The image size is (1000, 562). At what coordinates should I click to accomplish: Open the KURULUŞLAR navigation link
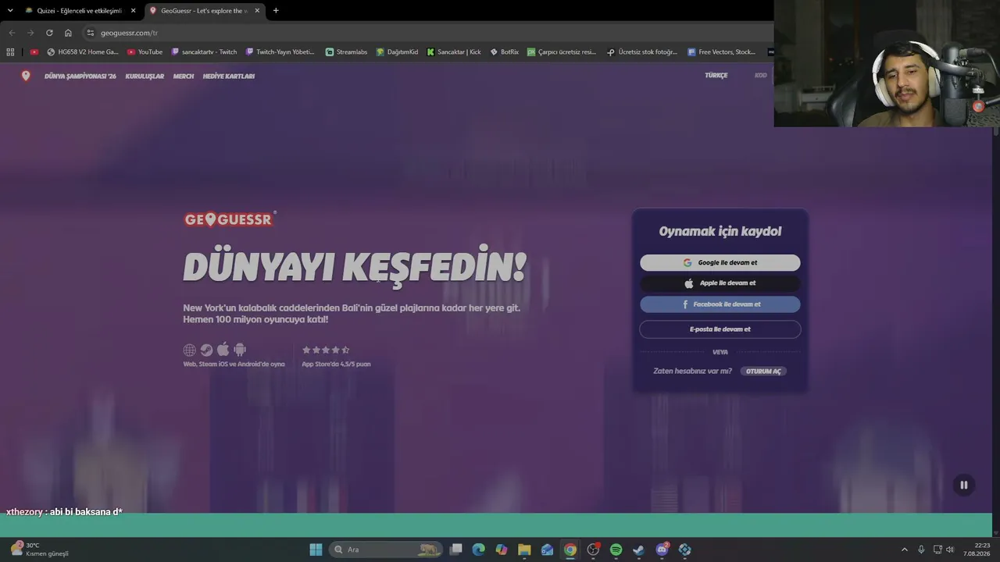(145, 76)
